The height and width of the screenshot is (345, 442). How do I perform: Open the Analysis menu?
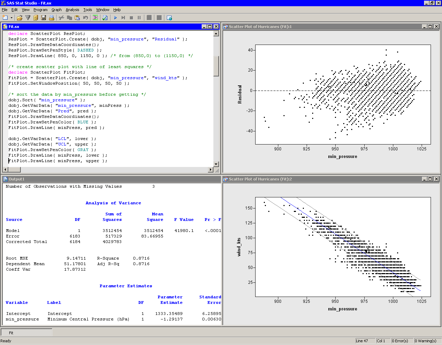coord(73,10)
